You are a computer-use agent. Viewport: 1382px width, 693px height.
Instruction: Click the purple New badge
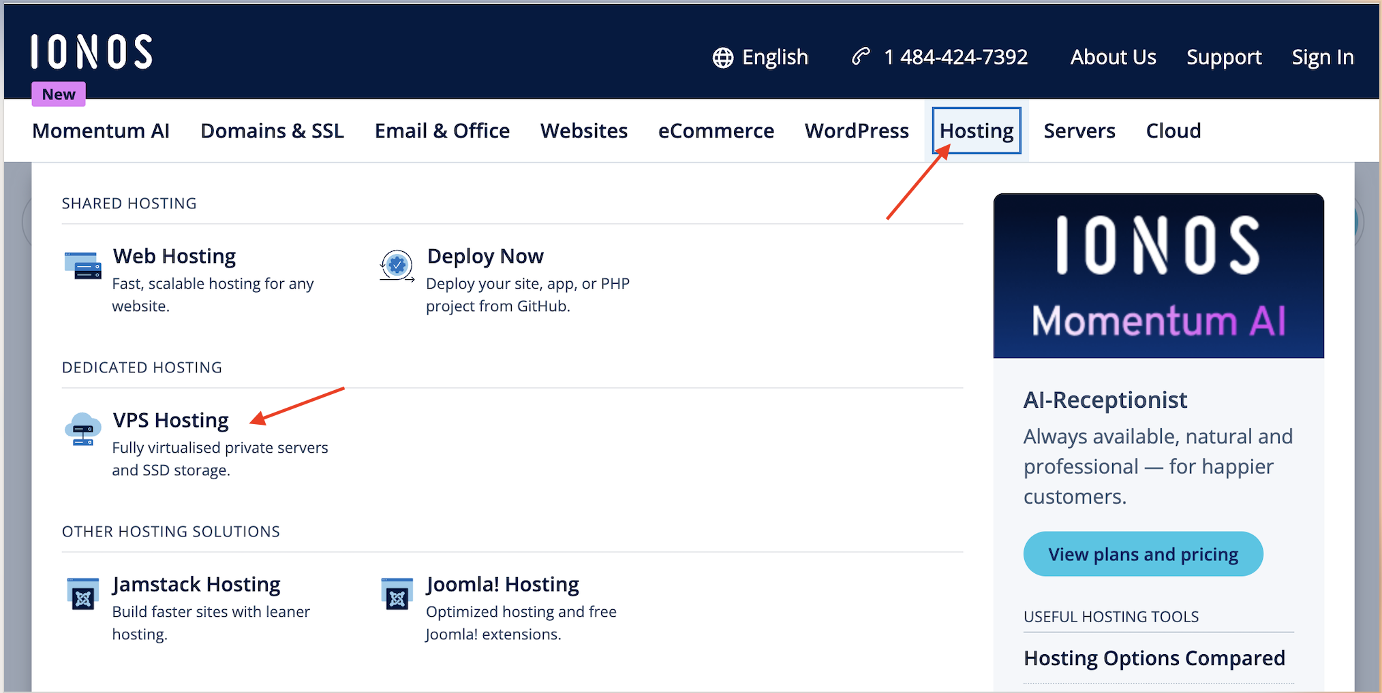coord(59,94)
